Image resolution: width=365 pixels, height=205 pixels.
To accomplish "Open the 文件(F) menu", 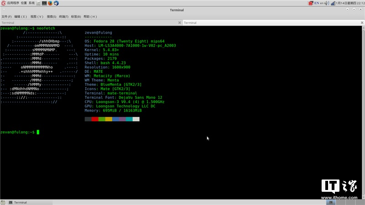I will pyautogui.click(x=6, y=16).
